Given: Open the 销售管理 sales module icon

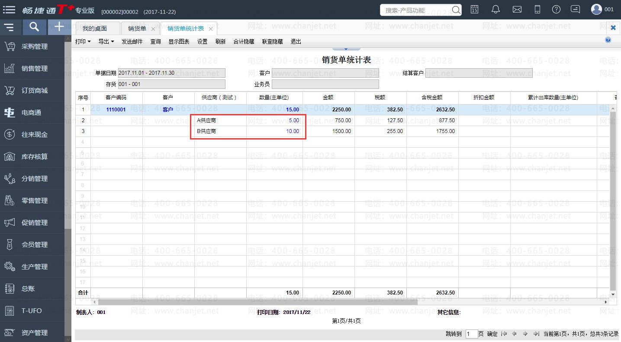Looking at the screenshot, I should 10,68.
